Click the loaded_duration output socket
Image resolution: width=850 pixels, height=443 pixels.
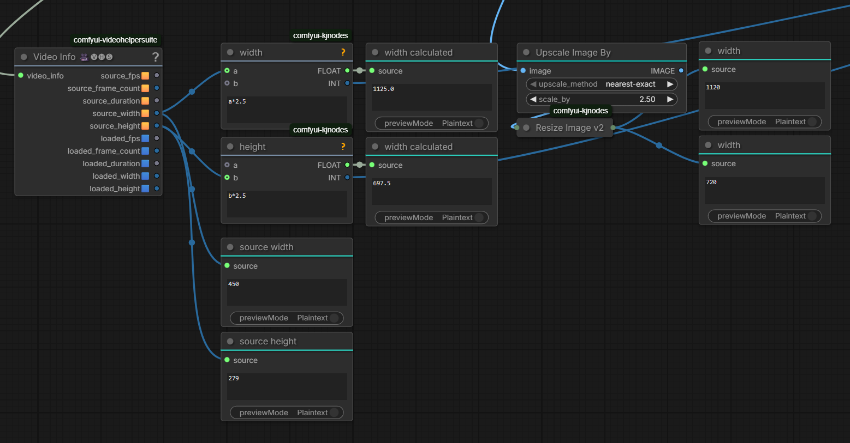tap(157, 163)
